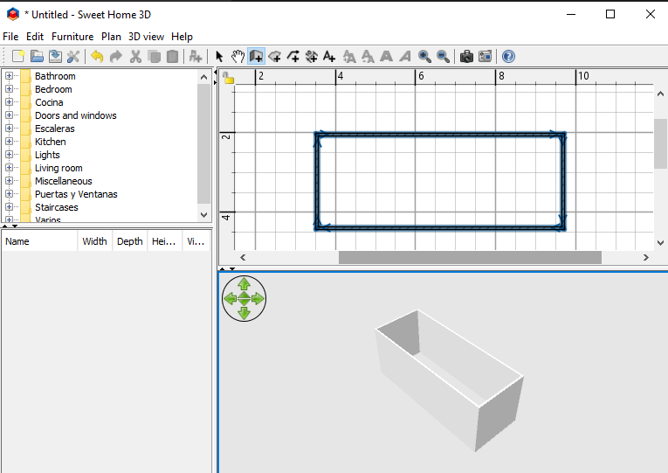Click the Add furniture to home icon
Viewport: 668px width, 473px height.
click(x=196, y=56)
